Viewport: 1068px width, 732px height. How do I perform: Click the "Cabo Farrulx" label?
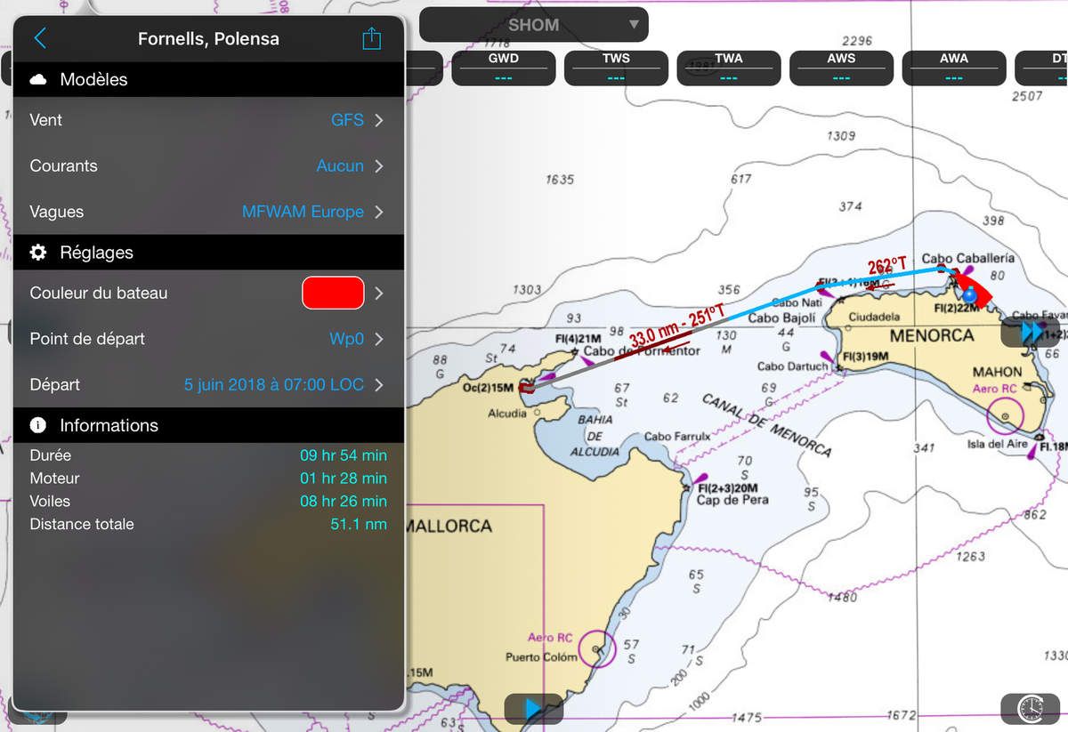pos(677,437)
